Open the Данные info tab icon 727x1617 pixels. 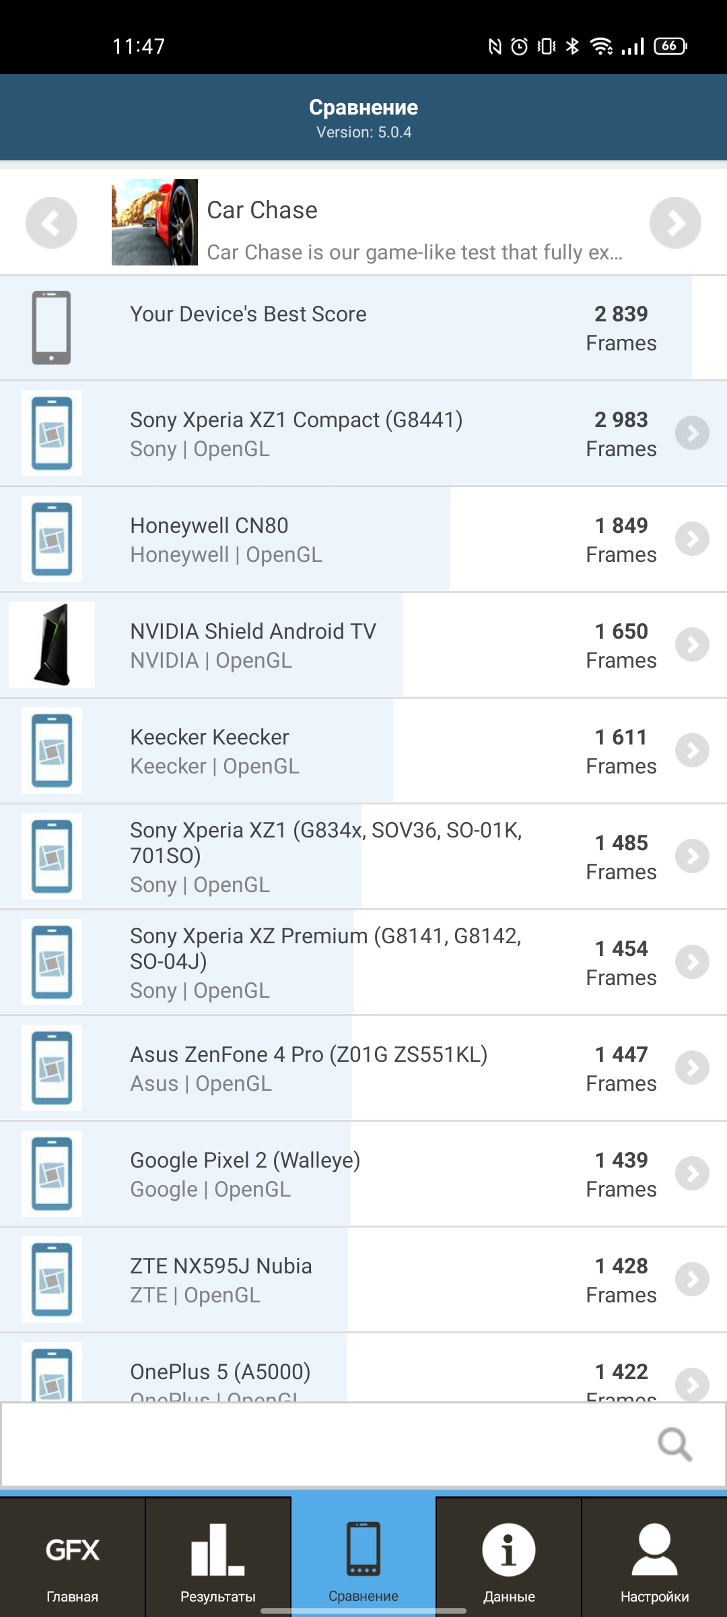[x=509, y=1550]
